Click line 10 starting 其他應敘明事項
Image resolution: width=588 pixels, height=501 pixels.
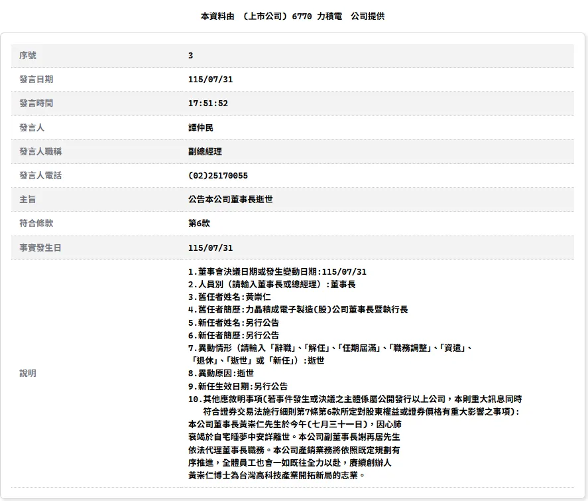point(355,399)
